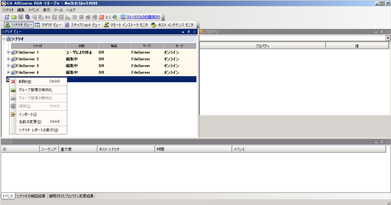Sort events by 重大度 column
Image resolution: width=391 pixels, height=205 pixels.
(x=78, y=149)
